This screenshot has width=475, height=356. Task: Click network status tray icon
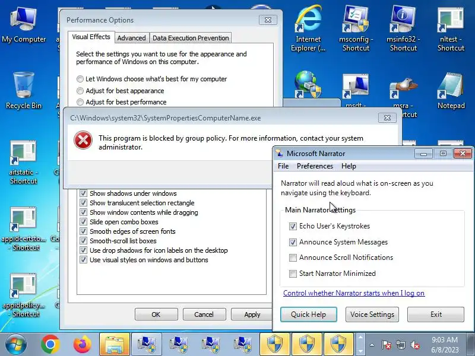[x=401, y=345]
